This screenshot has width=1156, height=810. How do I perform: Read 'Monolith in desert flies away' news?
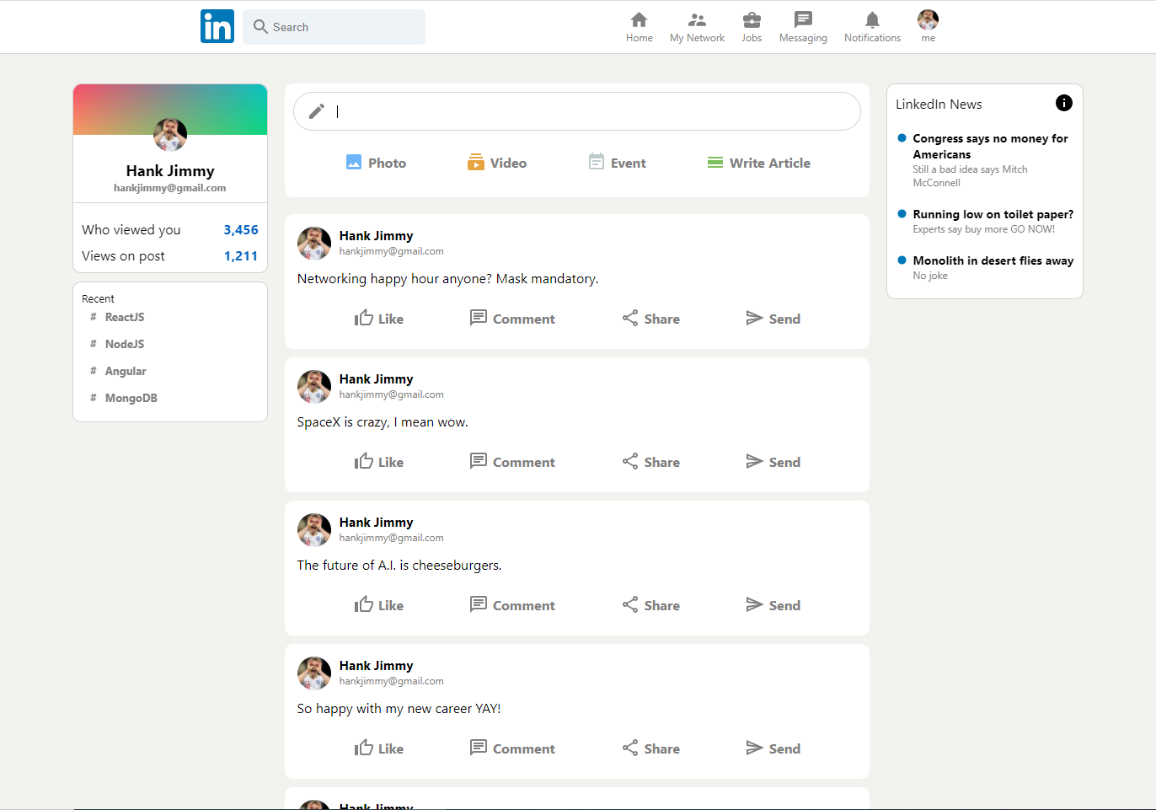point(985,267)
